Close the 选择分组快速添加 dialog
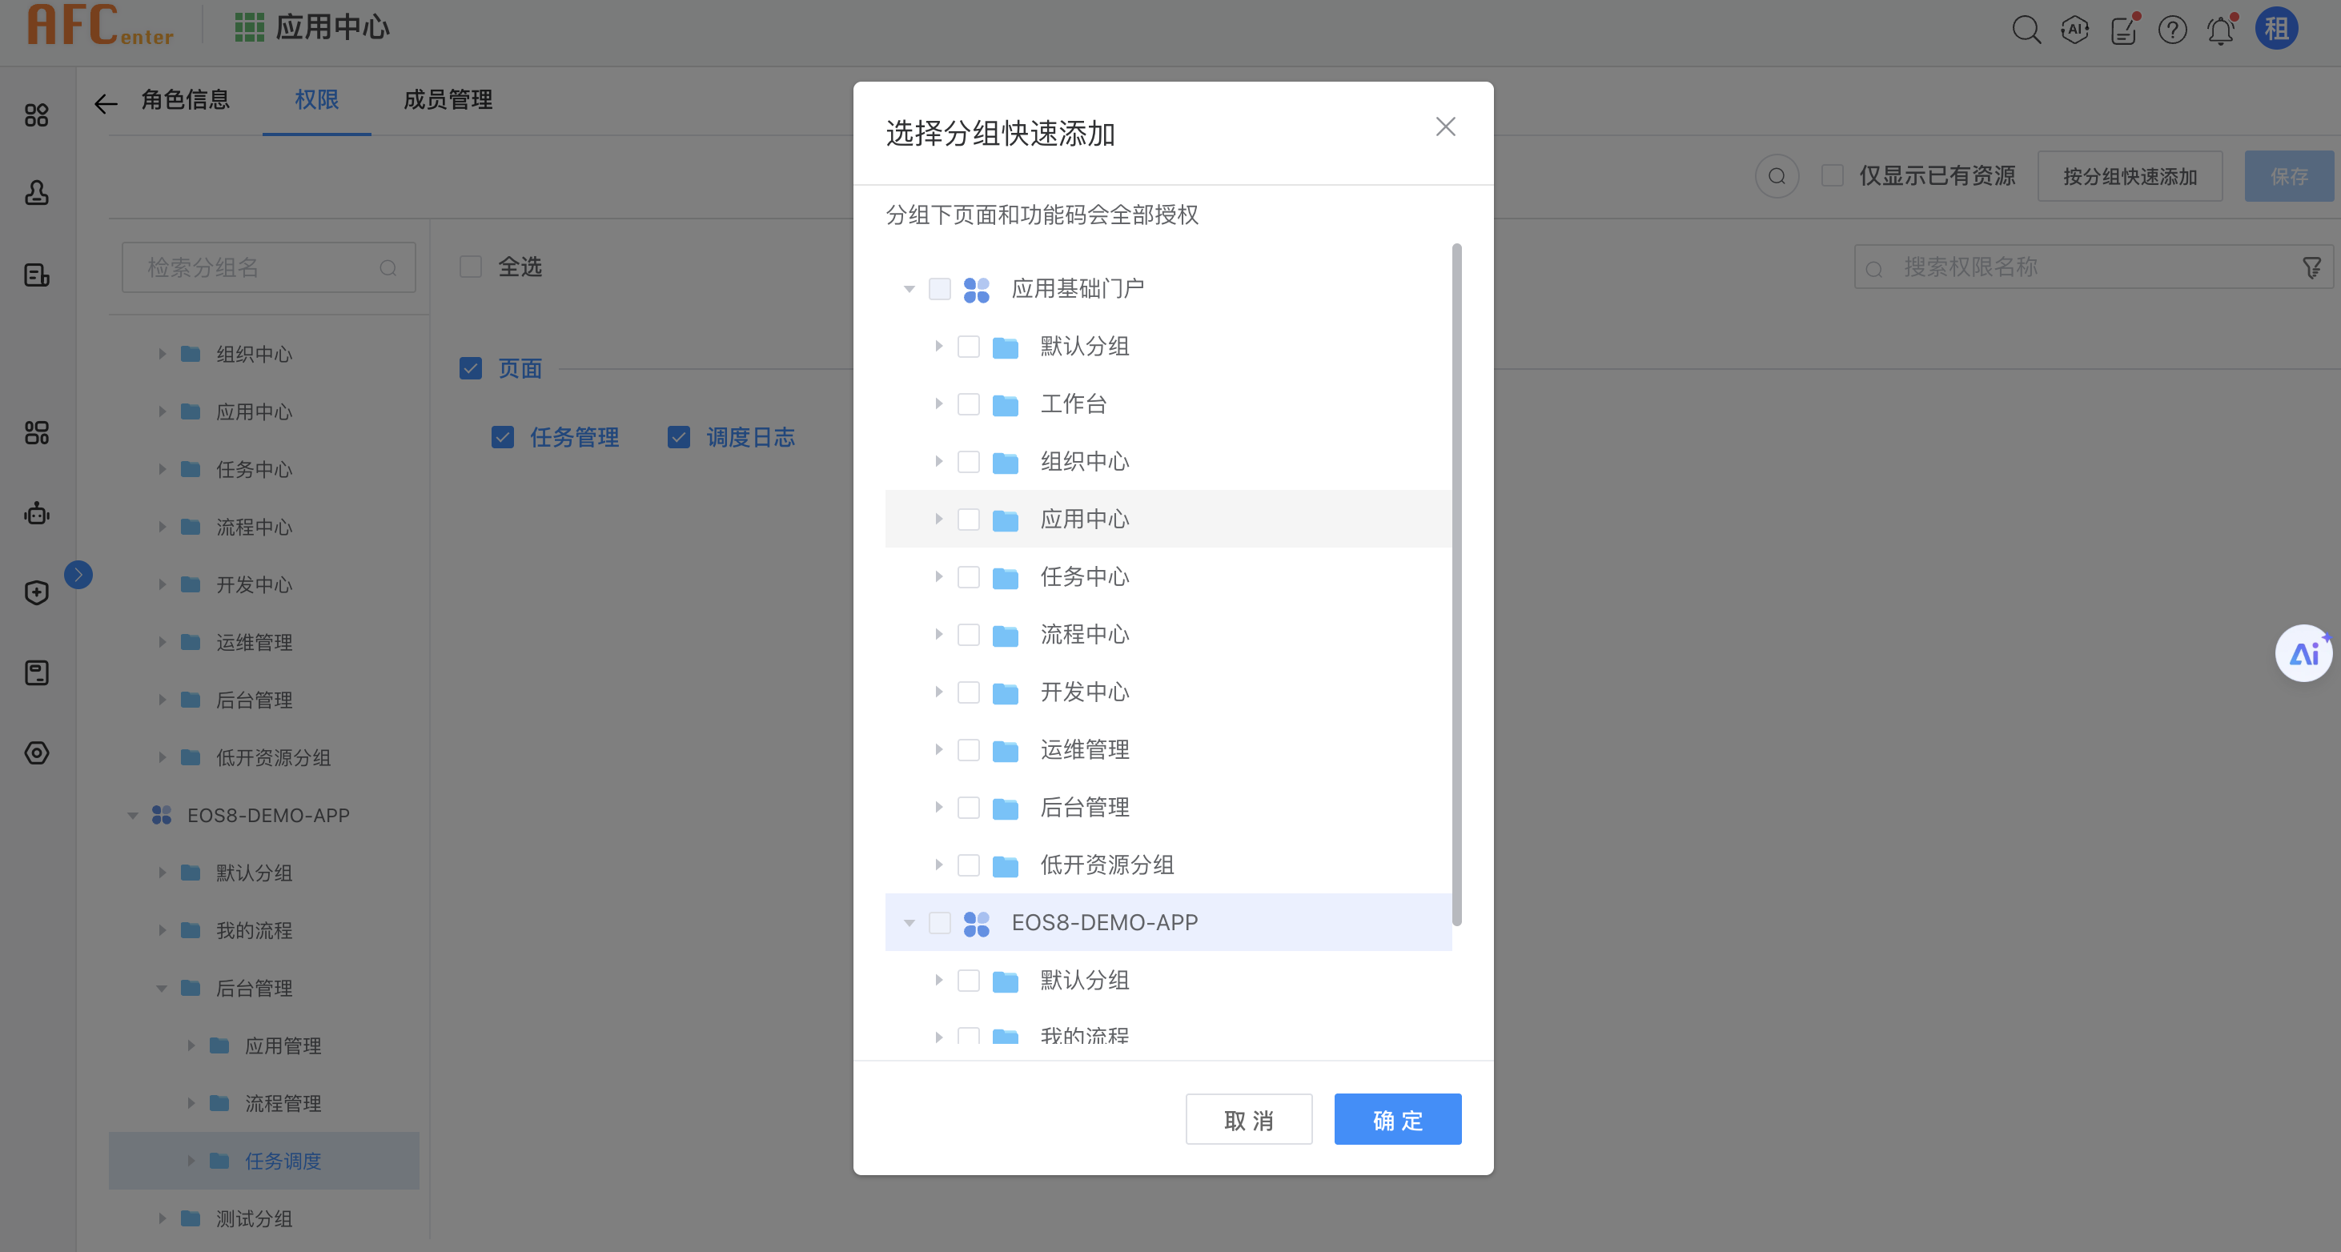Image resolution: width=2341 pixels, height=1252 pixels. [x=1445, y=126]
